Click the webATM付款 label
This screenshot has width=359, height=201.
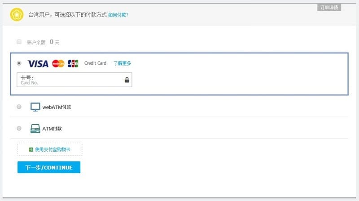pyautogui.click(x=57, y=107)
